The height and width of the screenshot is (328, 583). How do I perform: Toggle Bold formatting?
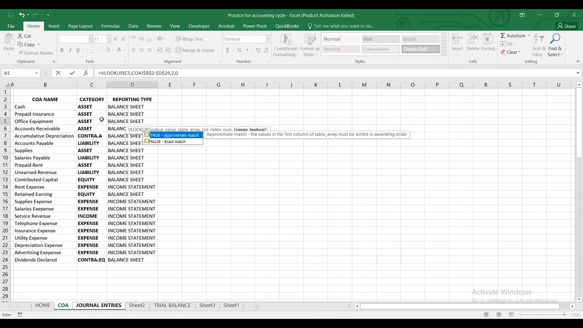61,50
